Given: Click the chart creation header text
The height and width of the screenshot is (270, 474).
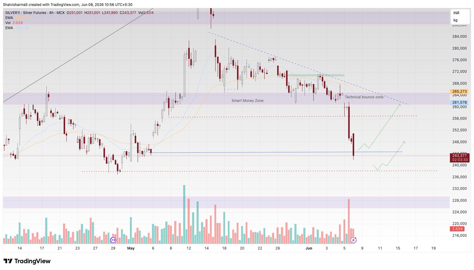Looking at the screenshot, I should [68, 5].
